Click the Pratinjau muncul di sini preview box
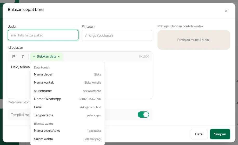This screenshot has height=145, width=238. pos(194,40)
